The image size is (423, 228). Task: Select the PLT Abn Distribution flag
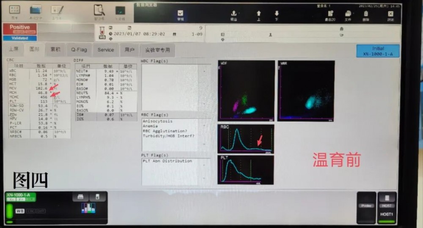(167, 161)
